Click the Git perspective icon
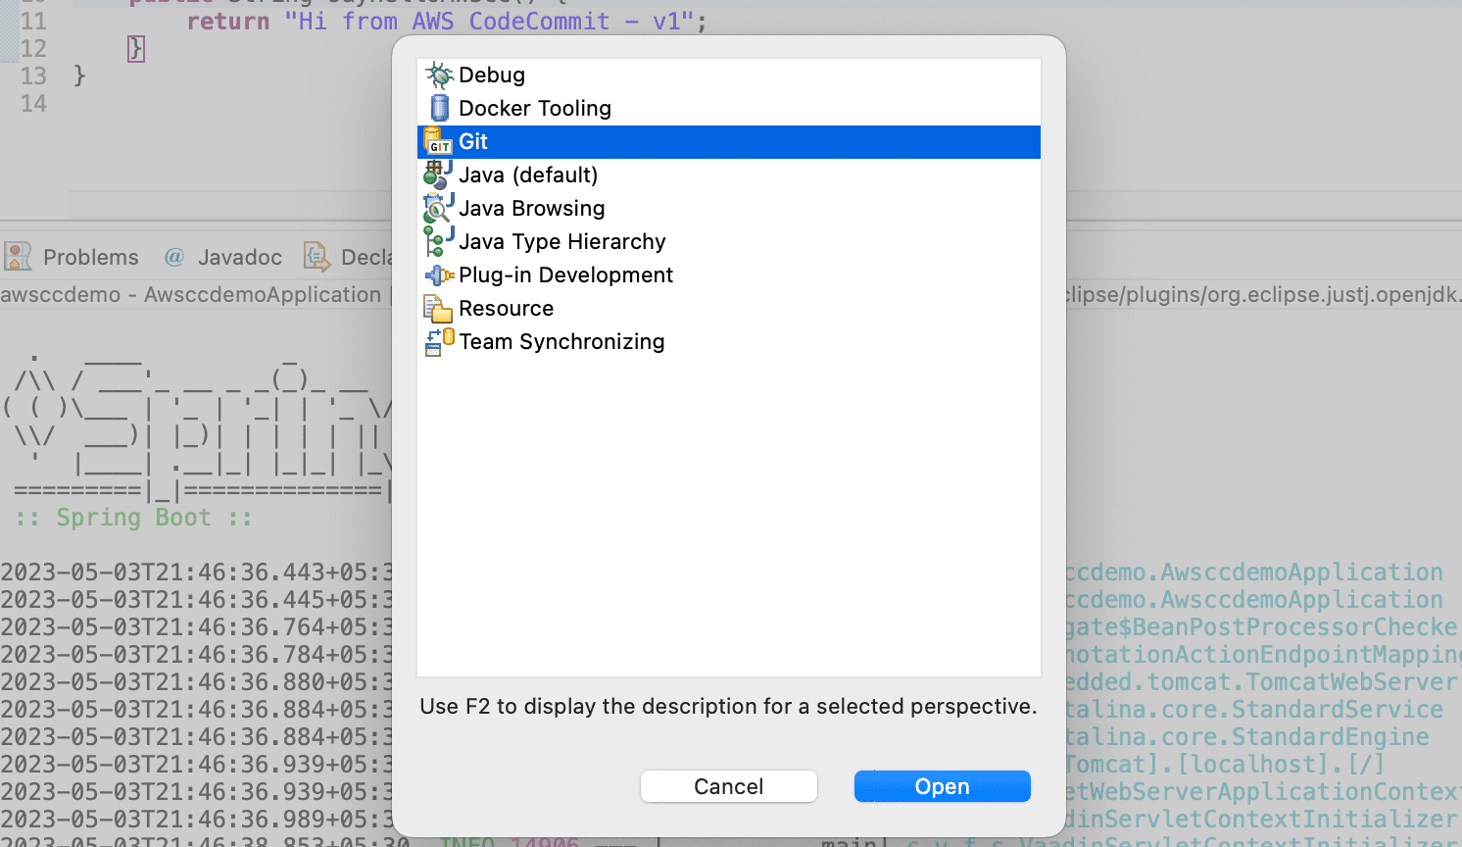 pyautogui.click(x=438, y=142)
